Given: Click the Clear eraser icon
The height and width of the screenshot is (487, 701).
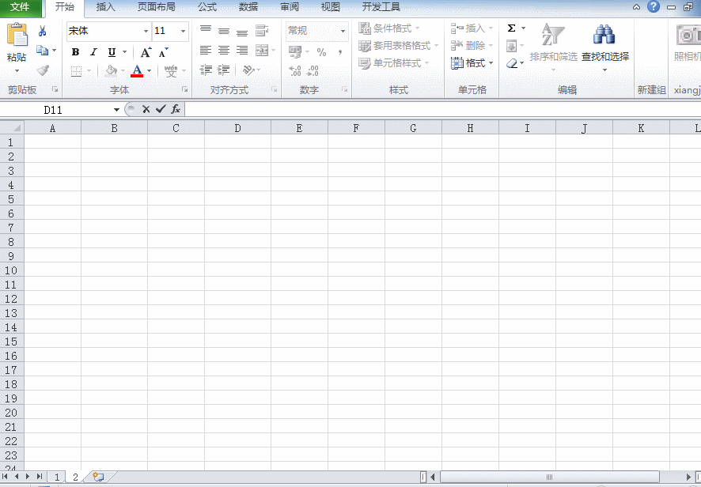Looking at the screenshot, I should [x=512, y=63].
